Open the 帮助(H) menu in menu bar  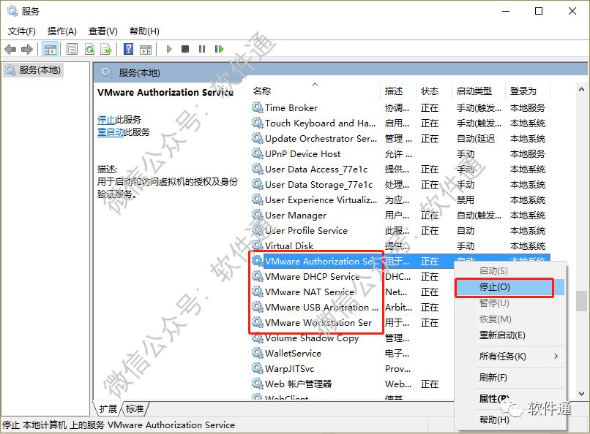[x=144, y=31]
